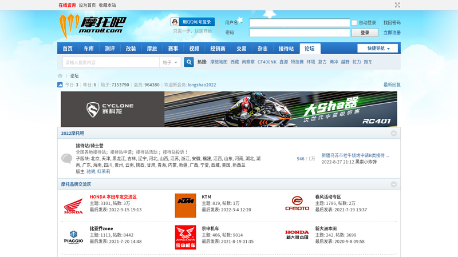Open the 接待站/骑士营 forum title

click(x=89, y=146)
